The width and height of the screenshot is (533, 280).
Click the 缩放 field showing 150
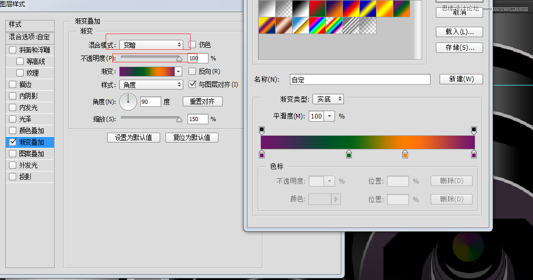(x=197, y=119)
